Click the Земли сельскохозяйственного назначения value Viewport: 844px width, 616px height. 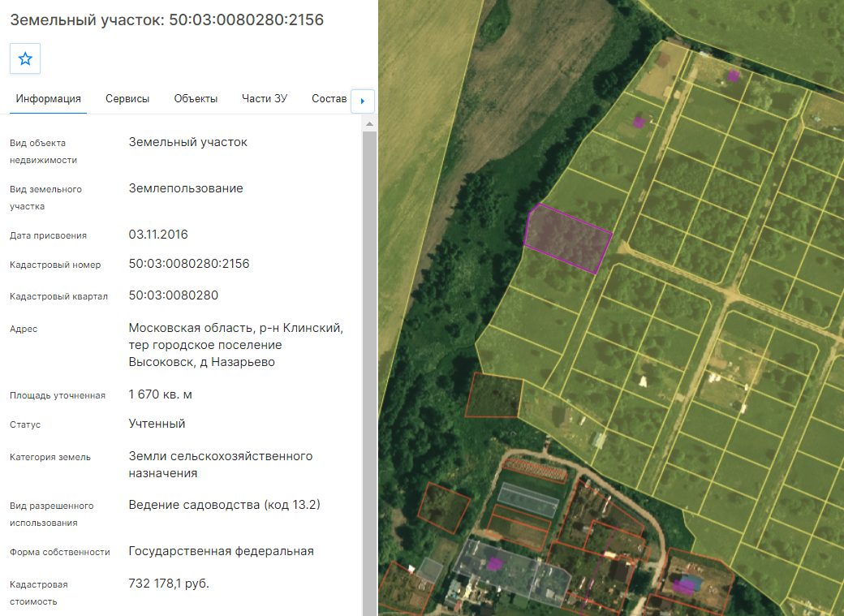click(221, 465)
